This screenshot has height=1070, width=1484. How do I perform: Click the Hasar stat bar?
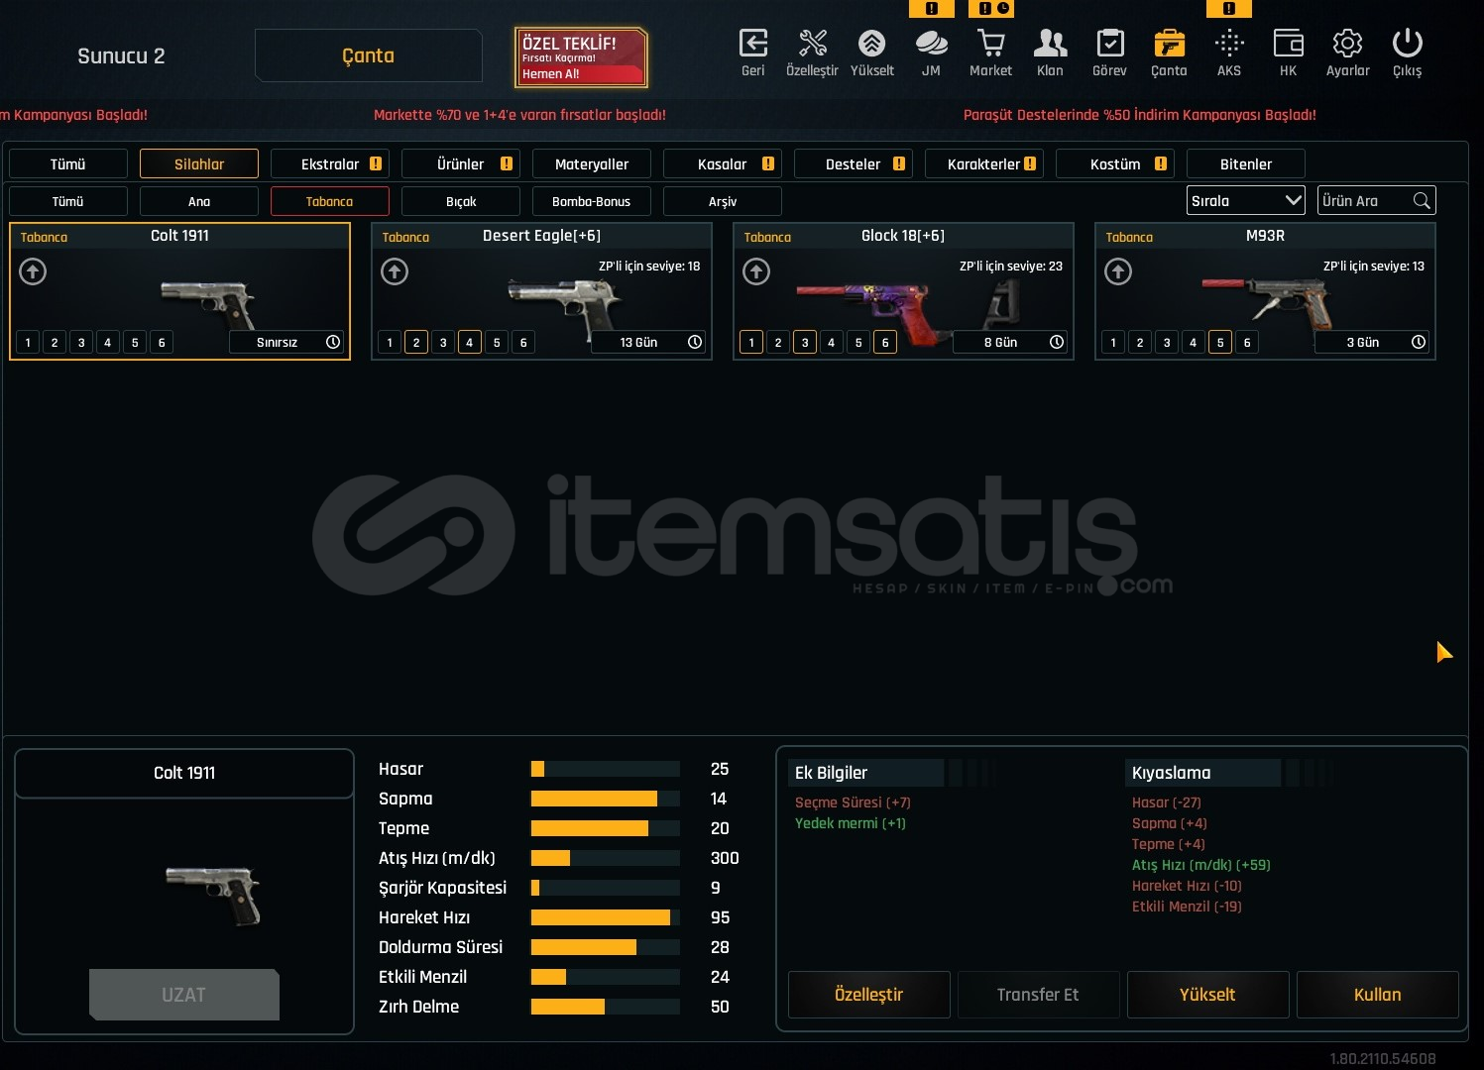605,770
